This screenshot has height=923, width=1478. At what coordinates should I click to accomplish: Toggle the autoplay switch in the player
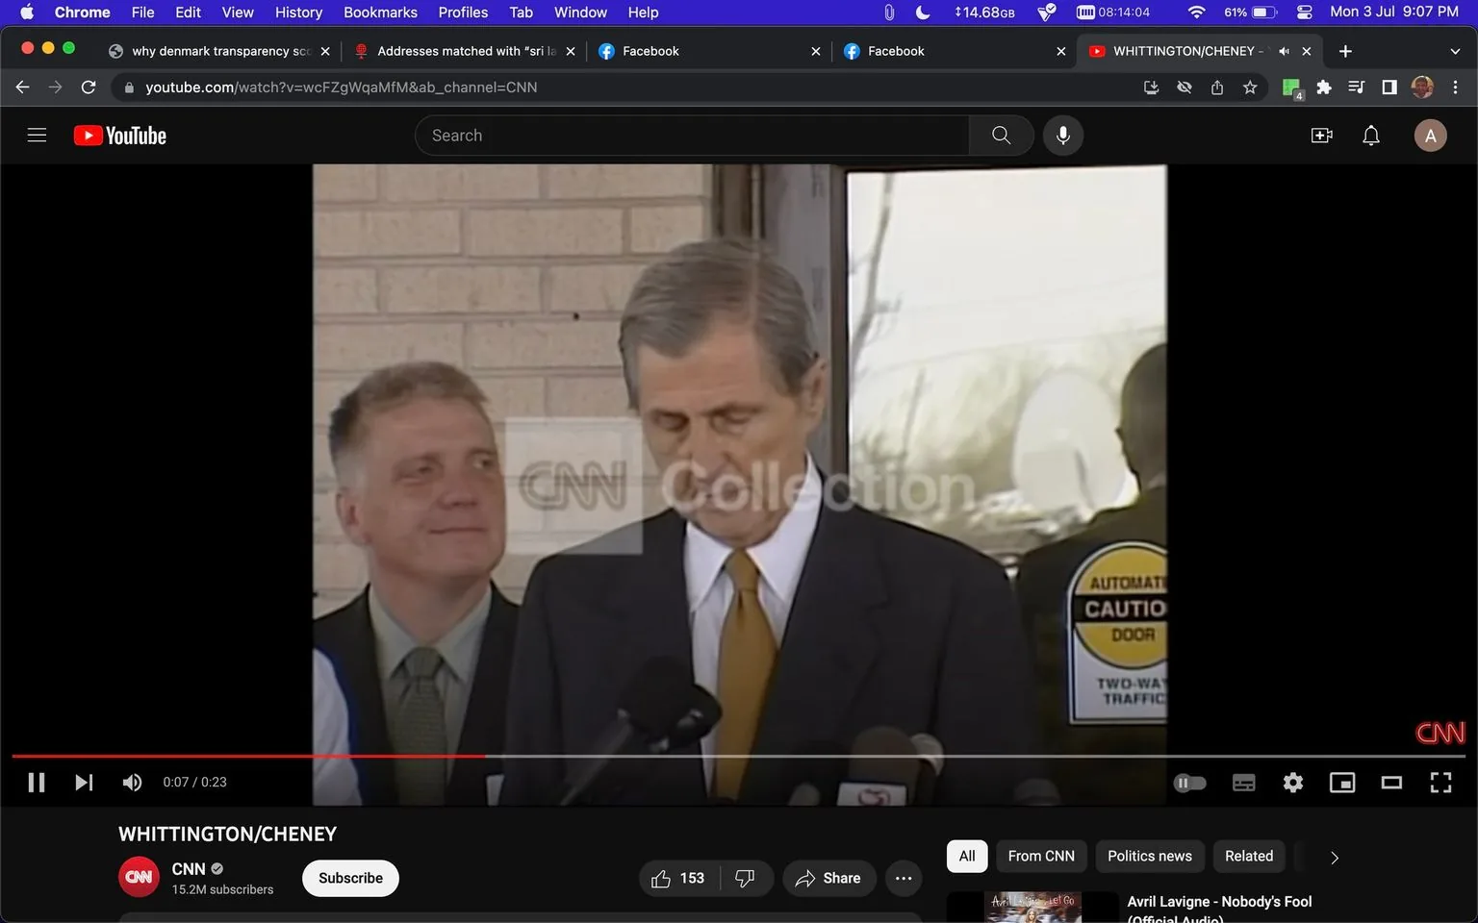pos(1189,782)
